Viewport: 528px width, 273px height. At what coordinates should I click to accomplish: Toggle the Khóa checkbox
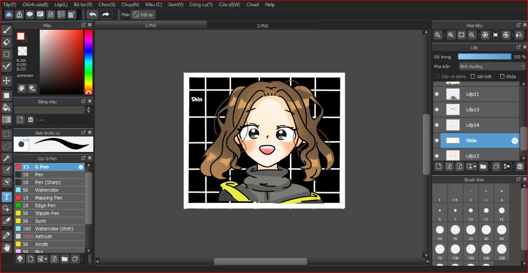click(502, 77)
